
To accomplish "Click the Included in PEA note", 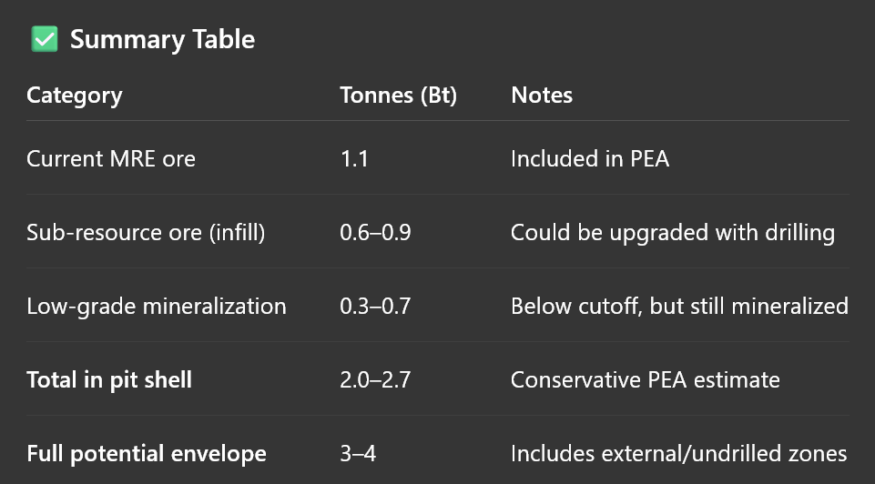I will click(x=590, y=158).
